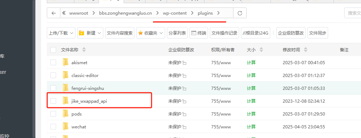Image resolution: width=361 pixels, height=138 pixels.
Task: Click lock icon in fengrui-xingshu row
Action: click(184, 88)
